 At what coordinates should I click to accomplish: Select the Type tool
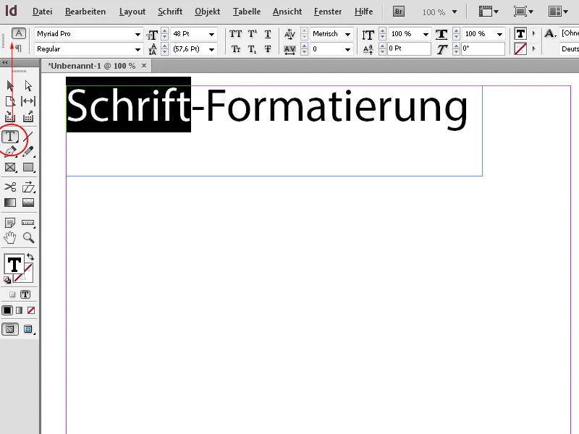[x=10, y=137]
